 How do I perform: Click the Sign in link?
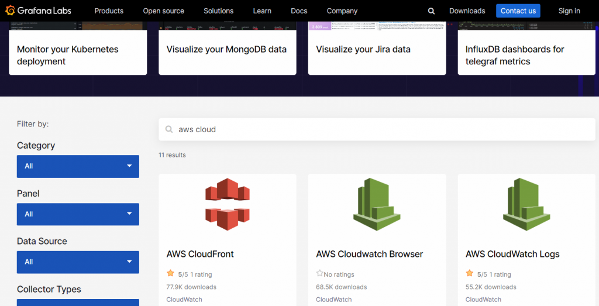coord(569,11)
